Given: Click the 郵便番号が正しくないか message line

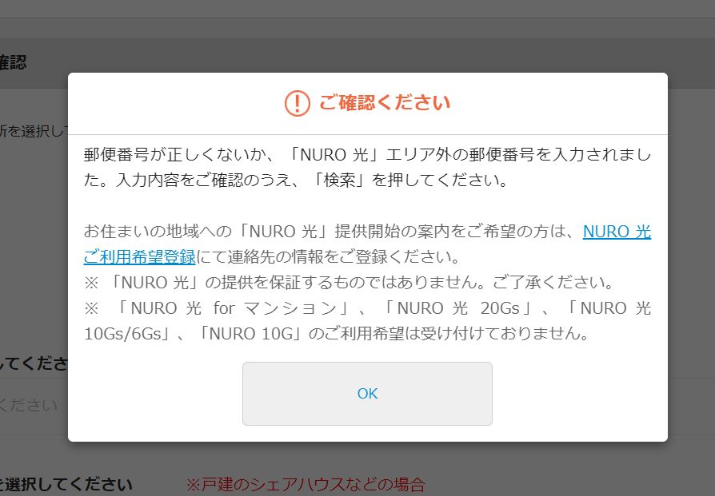Looking at the screenshot, I should pos(367,155).
